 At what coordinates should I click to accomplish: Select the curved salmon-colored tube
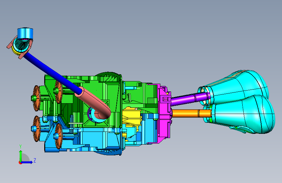(94, 104)
